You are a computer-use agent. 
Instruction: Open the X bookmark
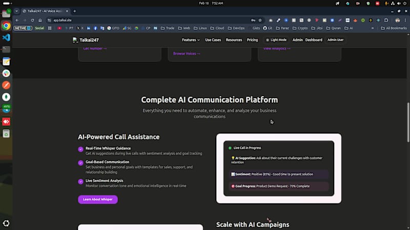(80, 28)
